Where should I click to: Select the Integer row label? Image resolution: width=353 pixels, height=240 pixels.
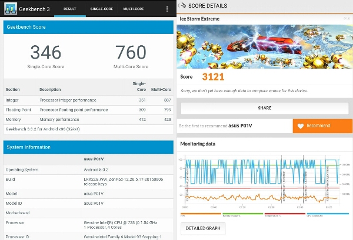click(12, 100)
